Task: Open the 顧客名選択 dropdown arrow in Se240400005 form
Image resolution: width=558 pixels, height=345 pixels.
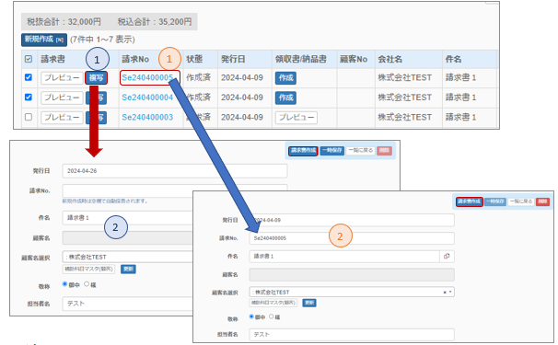Action: coord(450,292)
